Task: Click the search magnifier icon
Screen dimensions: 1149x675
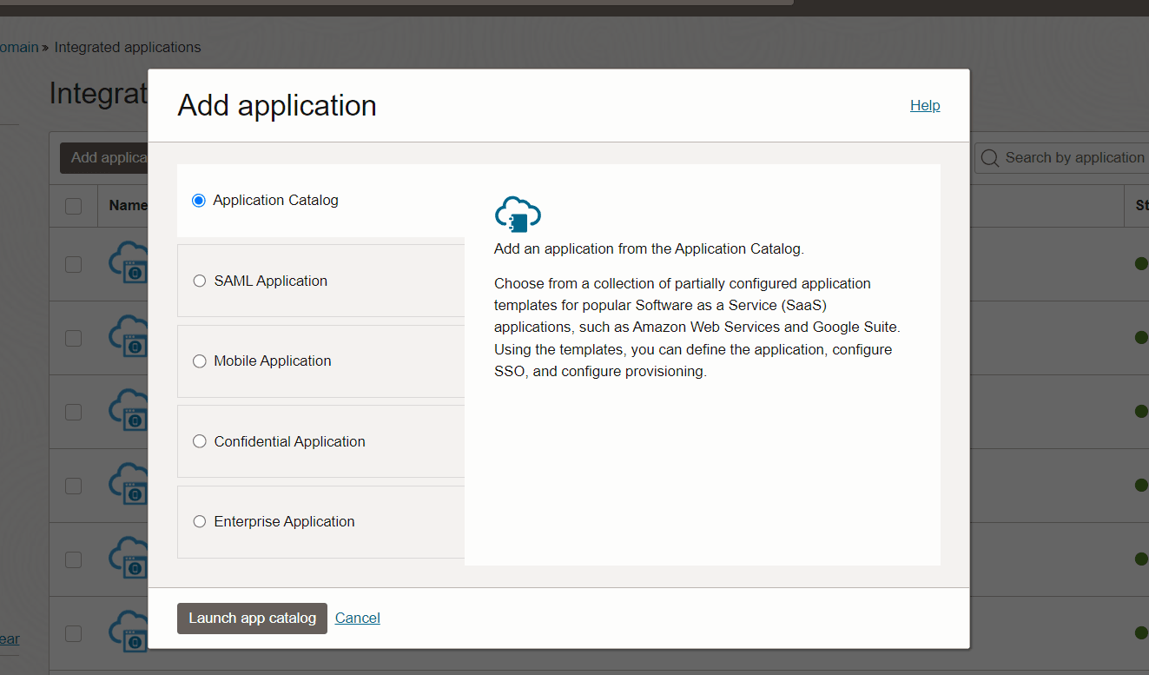Action: 989,157
